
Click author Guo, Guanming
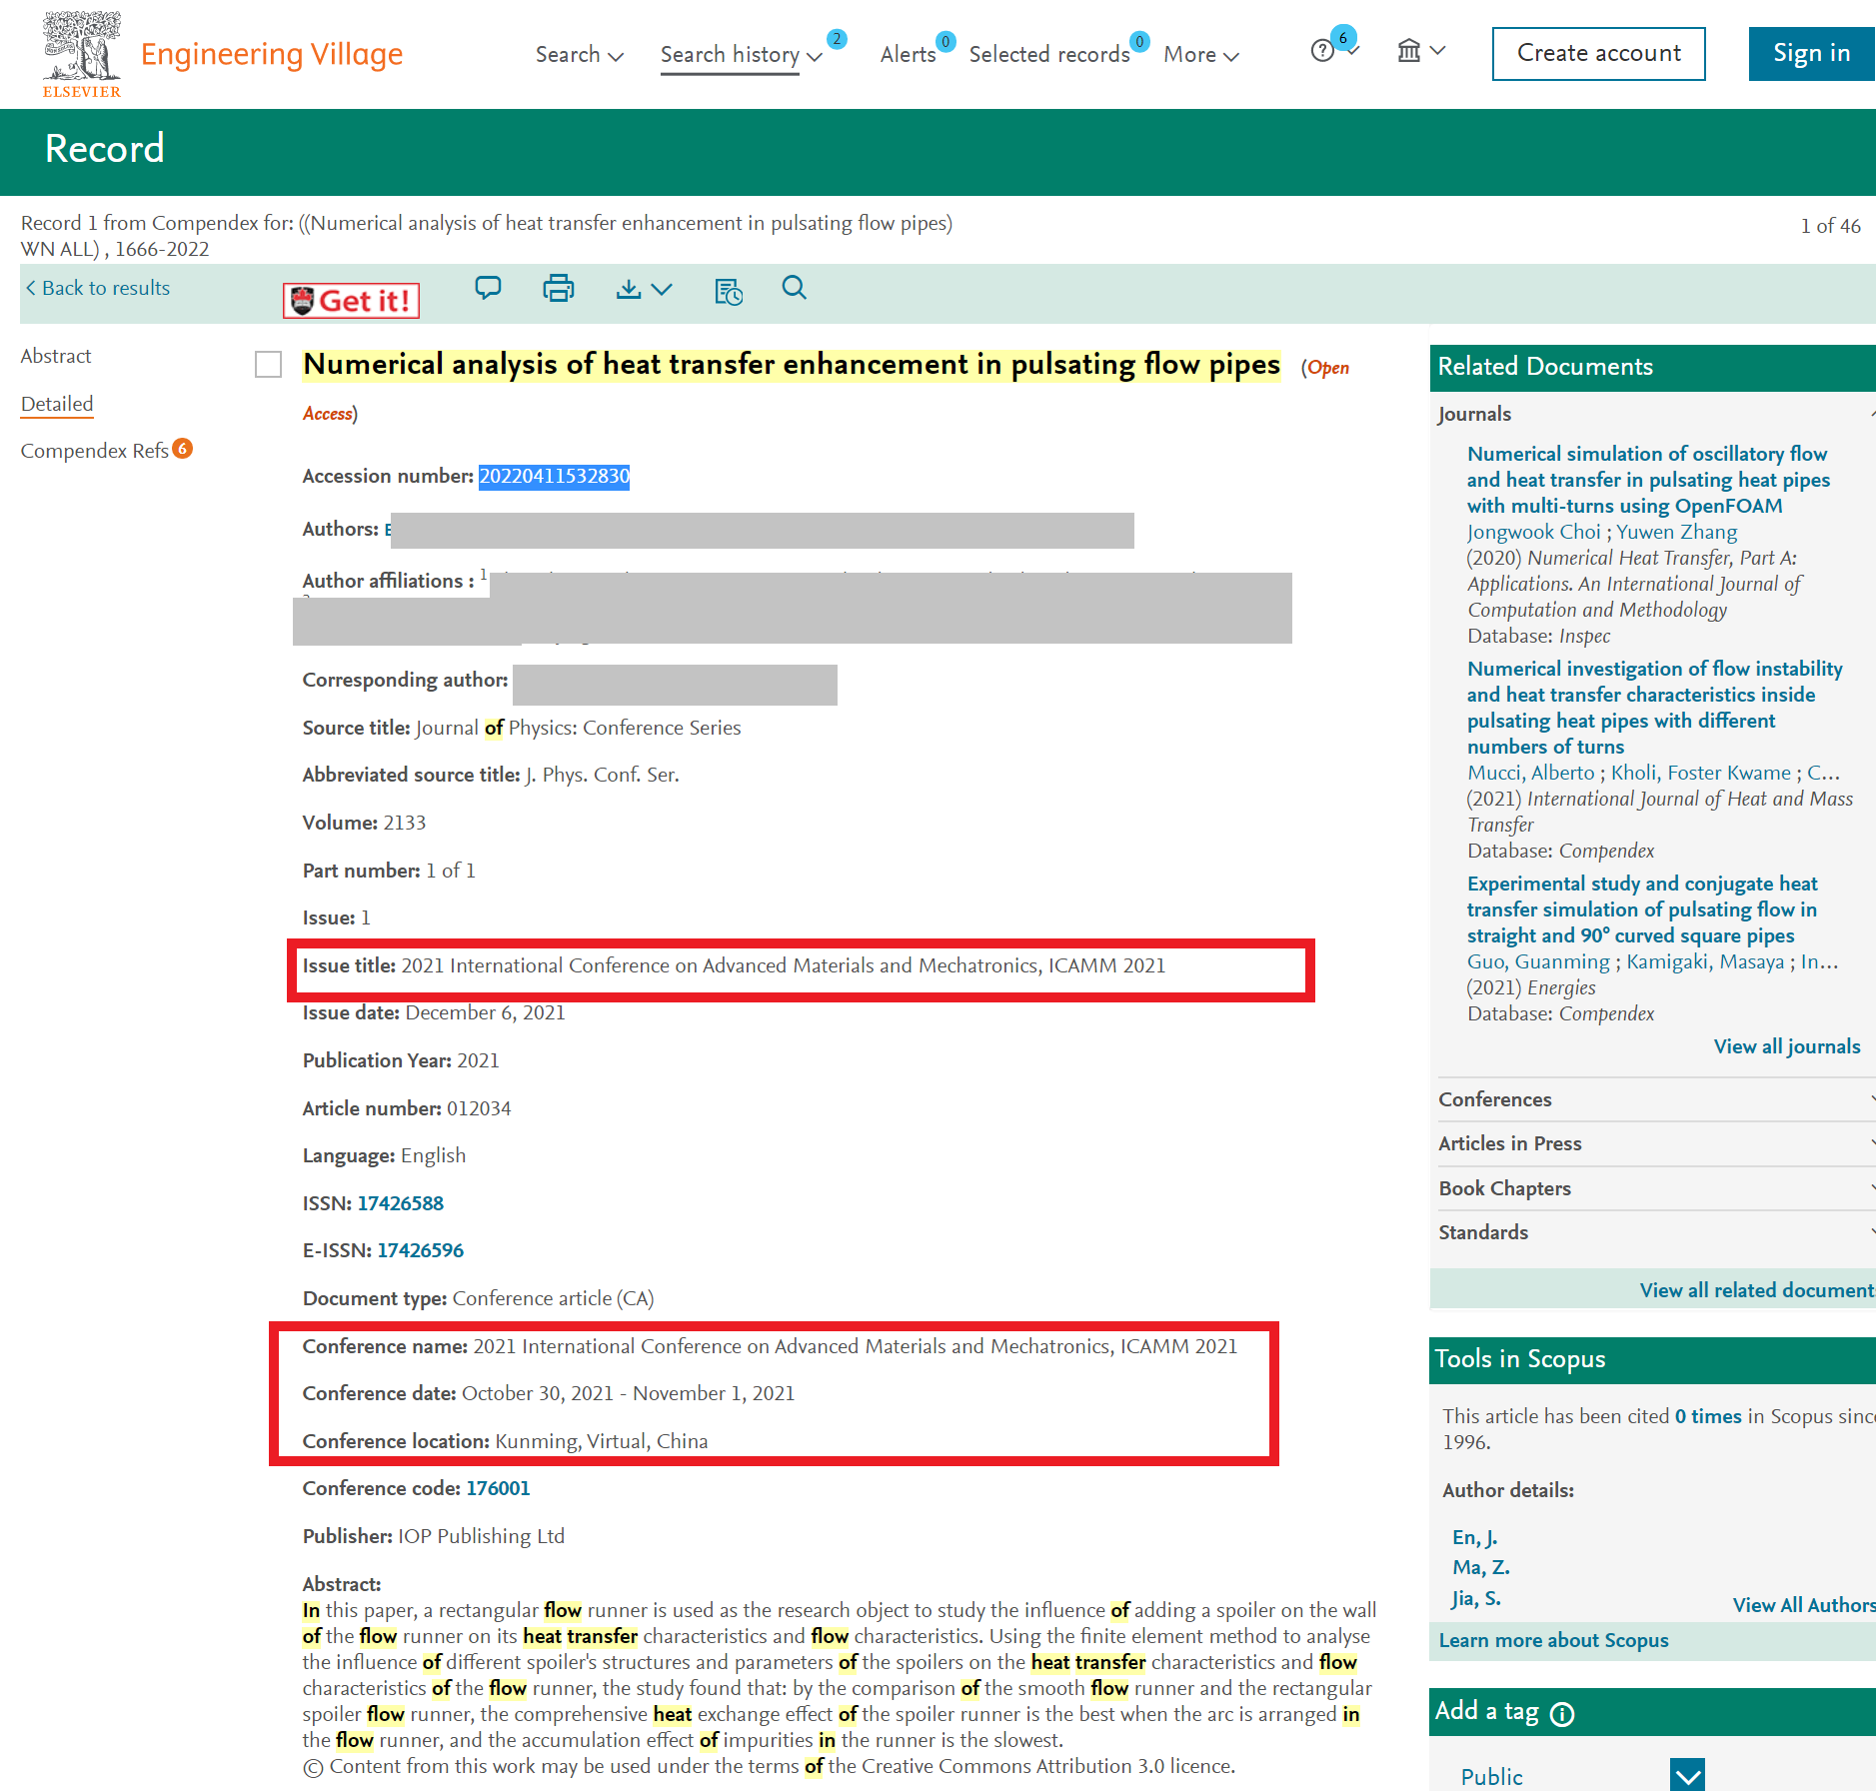[x=1537, y=961]
